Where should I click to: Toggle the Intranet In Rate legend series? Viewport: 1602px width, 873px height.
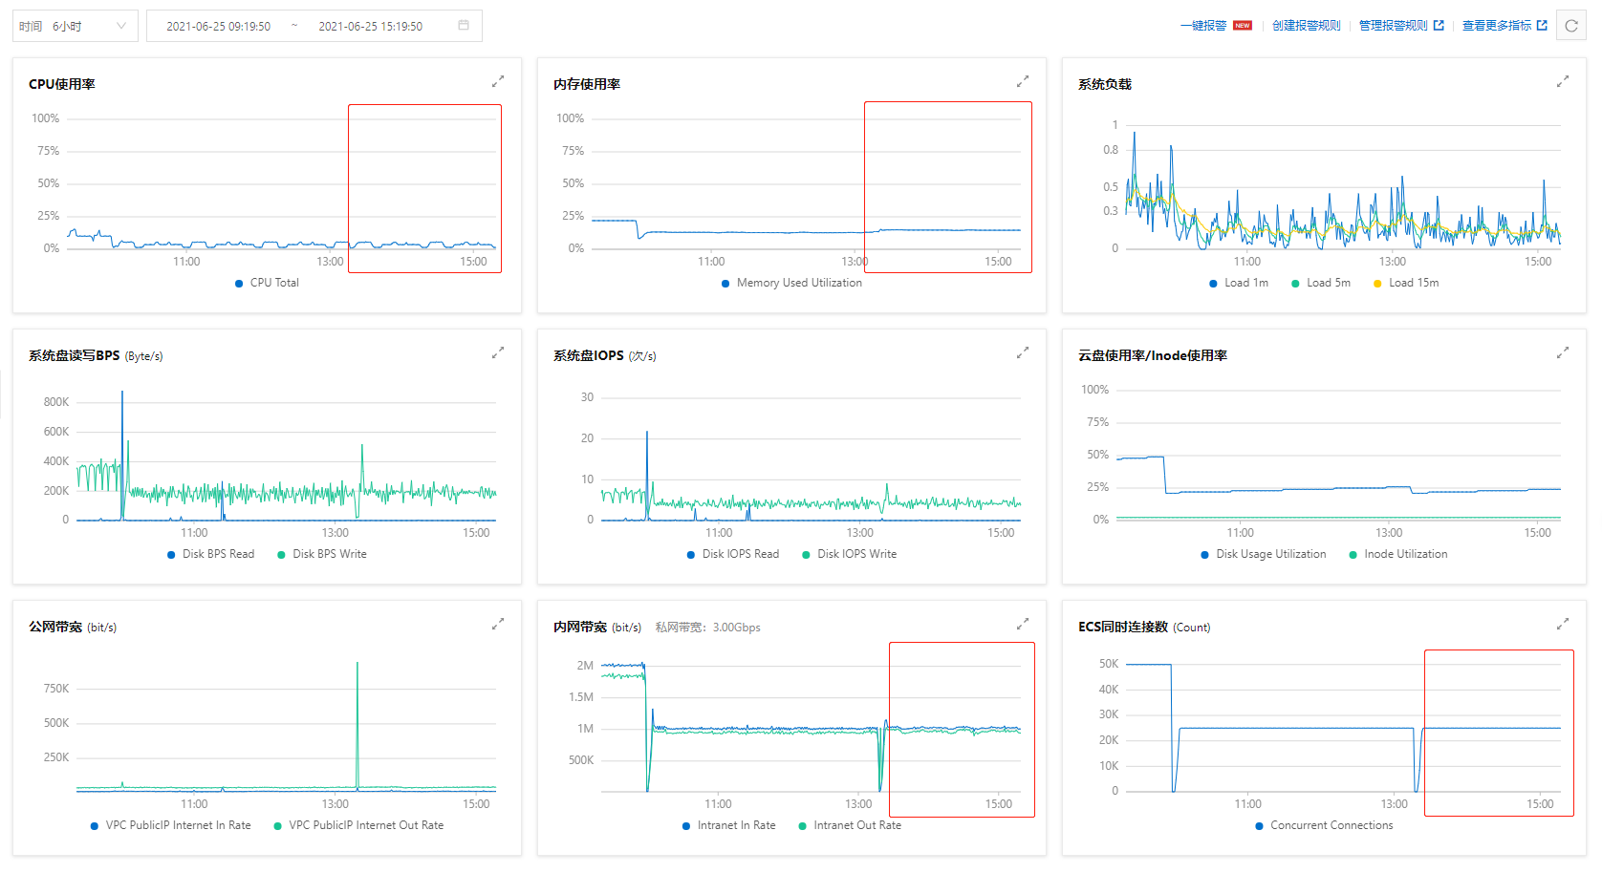(x=729, y=825)
